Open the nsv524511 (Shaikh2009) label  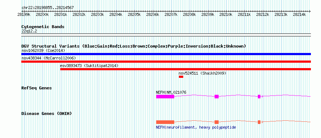coord(202,73)
